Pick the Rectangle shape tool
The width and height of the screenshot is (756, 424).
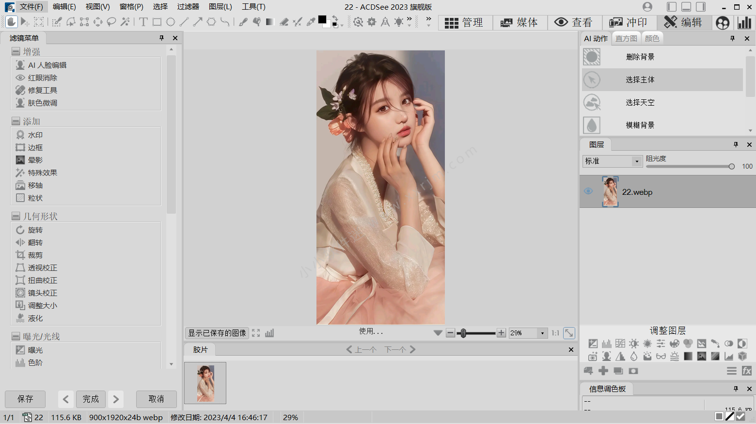pos(157,22)
